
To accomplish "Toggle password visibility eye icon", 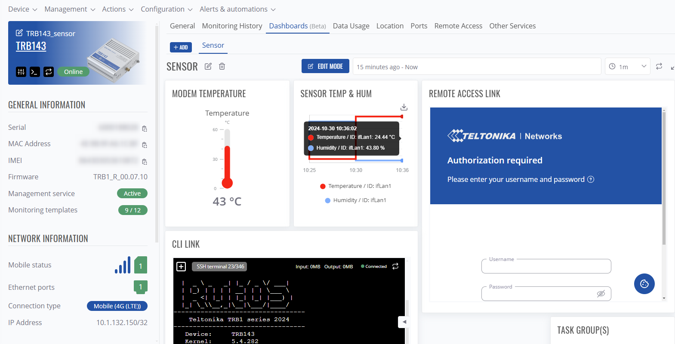I will tap(601, 294).
